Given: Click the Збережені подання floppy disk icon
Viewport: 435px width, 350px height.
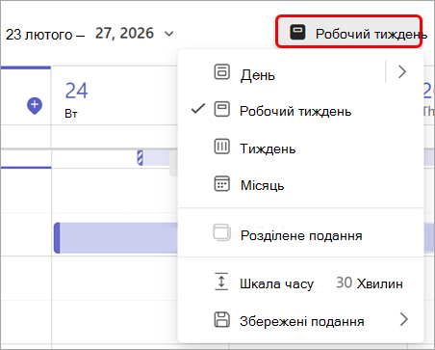Looking at the screenshot, I should (221, 319).
